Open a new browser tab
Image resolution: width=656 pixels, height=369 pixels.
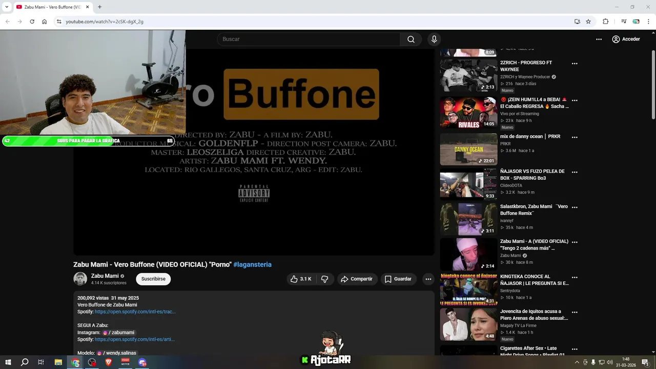point(100,7)
